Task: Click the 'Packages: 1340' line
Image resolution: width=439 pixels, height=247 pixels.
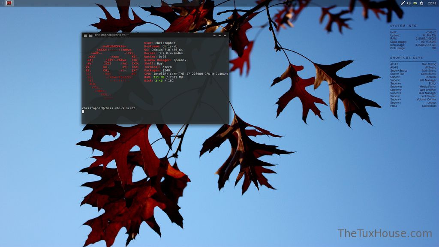Action: (x=157, y=70)
